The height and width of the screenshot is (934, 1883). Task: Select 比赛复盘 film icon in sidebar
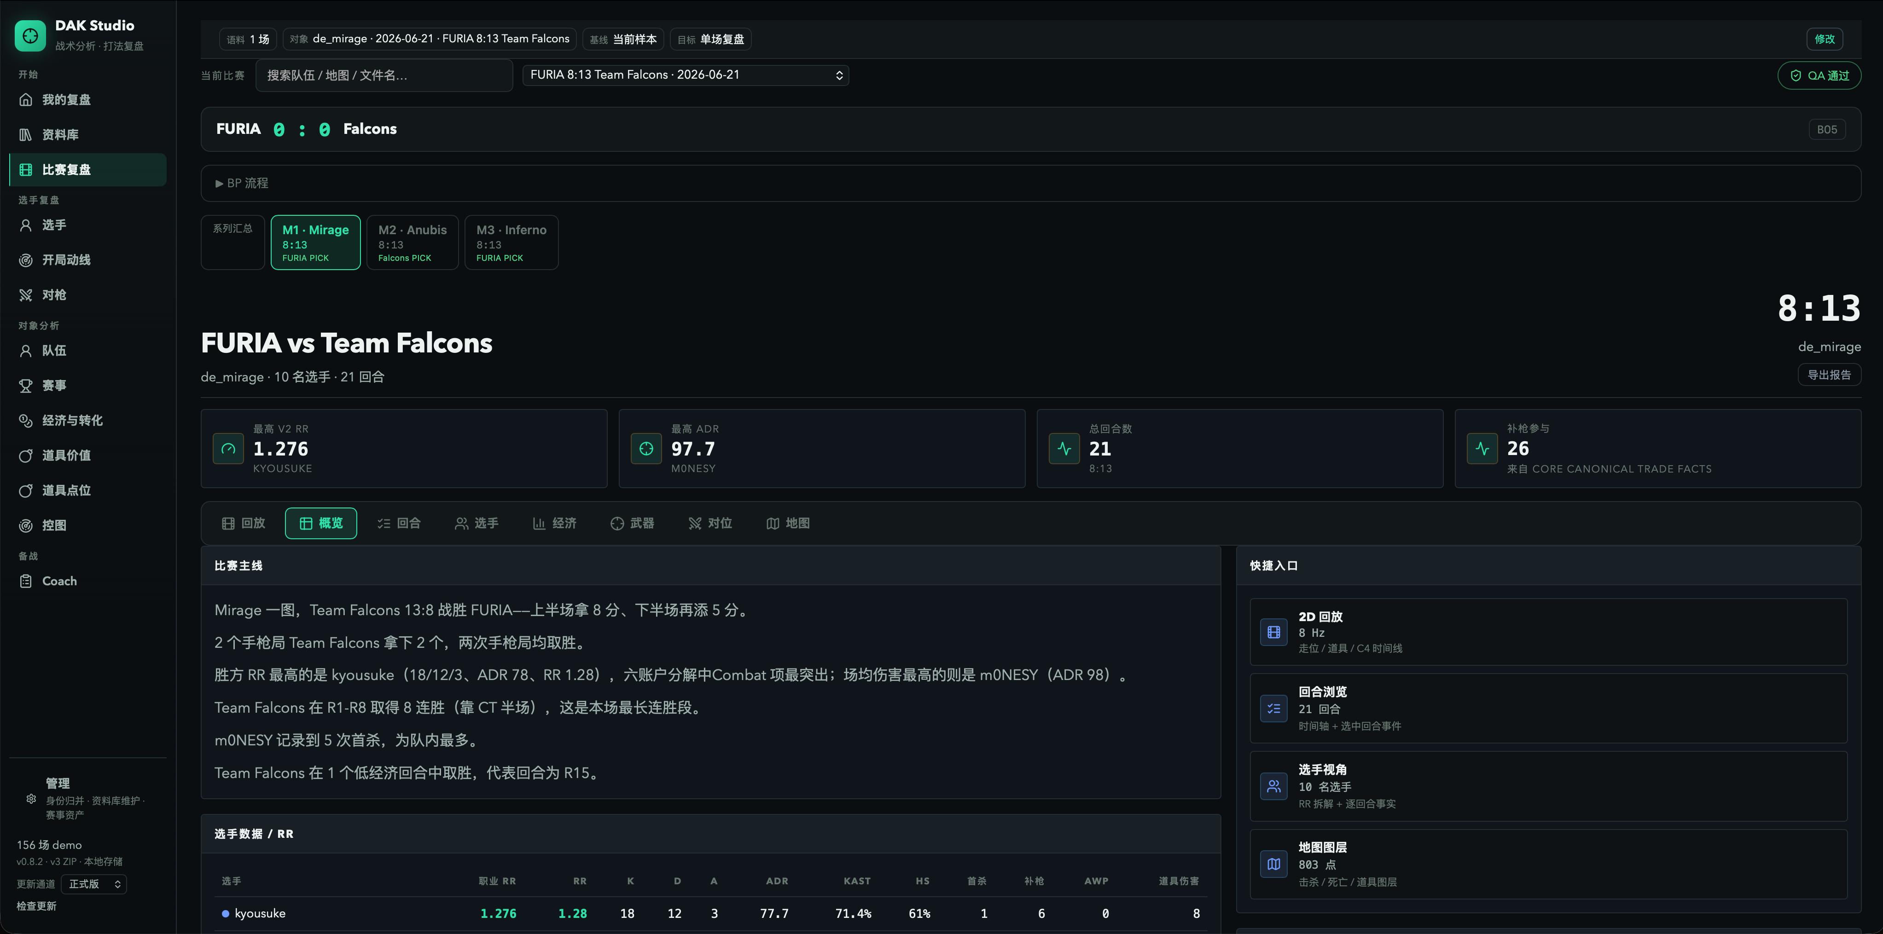tap(26, 169)
